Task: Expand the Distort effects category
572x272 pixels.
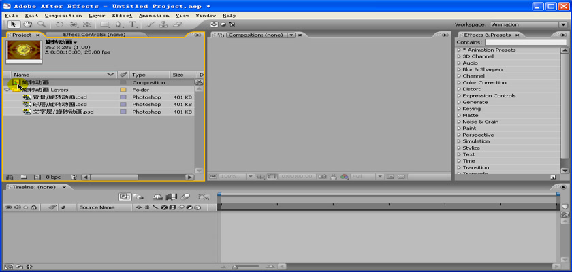Action: click(x=459, y=89)
